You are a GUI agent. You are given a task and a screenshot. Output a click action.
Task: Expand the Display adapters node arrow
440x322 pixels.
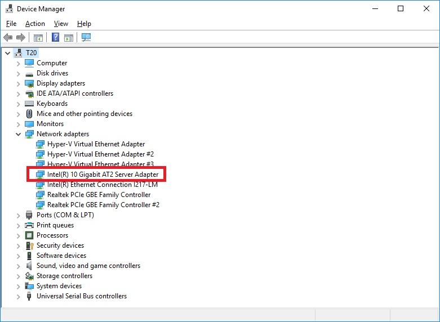pyautogui.click(x=19, y=83)
